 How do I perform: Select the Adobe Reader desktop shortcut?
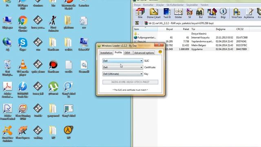pos(7,90)
